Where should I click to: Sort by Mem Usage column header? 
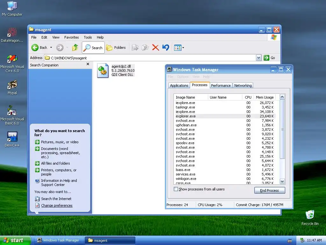[265, 97]
